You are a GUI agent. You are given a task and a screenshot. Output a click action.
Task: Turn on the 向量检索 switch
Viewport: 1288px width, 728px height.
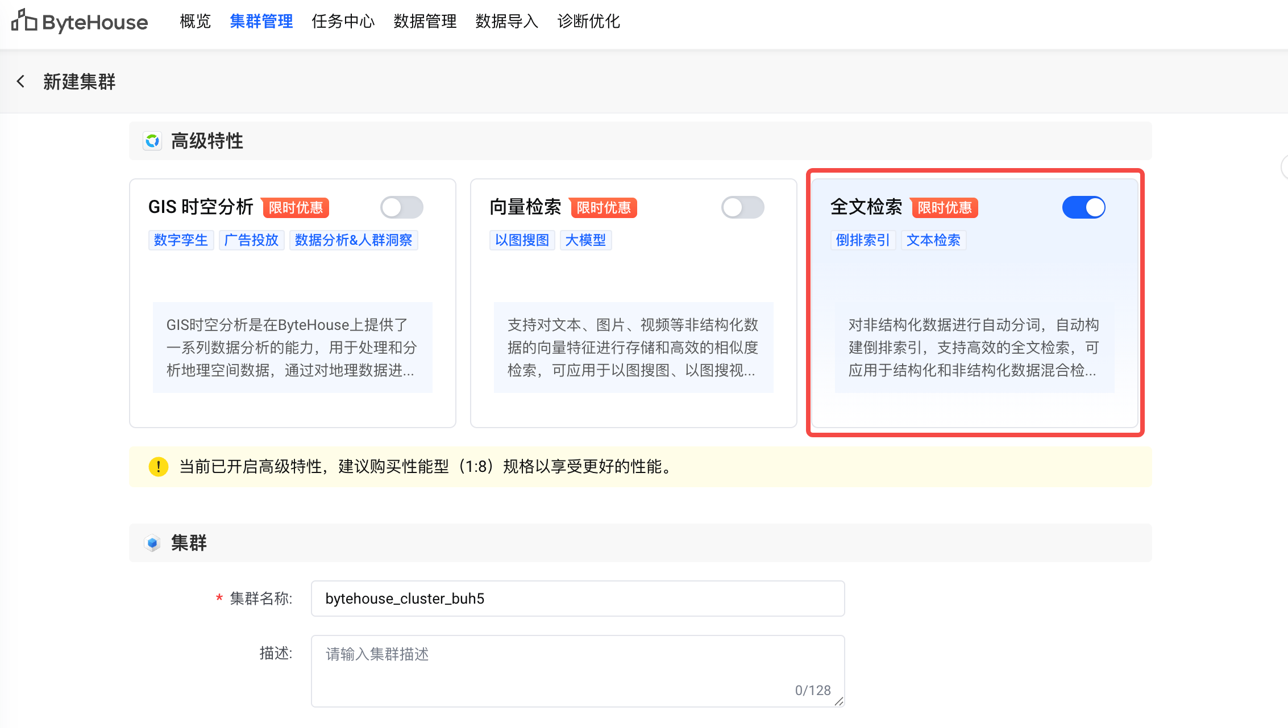click(743, 207)
